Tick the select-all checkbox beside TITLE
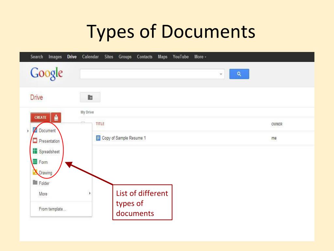This screenshot has height=251, width=334. click(83, 123)
